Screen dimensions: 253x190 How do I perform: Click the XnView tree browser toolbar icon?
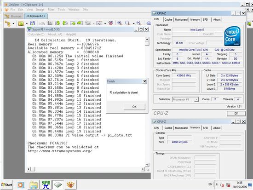click(7, 23)
